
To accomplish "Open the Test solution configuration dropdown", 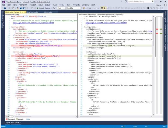I will tap(61, 8).
